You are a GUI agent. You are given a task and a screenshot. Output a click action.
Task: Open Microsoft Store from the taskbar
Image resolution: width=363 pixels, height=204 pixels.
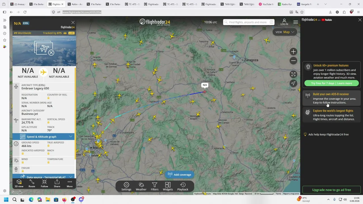(x=56, y=199)
